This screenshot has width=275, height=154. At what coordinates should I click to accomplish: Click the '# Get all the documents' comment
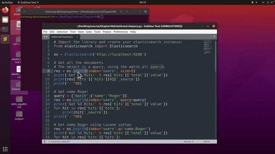click(79, 63)
